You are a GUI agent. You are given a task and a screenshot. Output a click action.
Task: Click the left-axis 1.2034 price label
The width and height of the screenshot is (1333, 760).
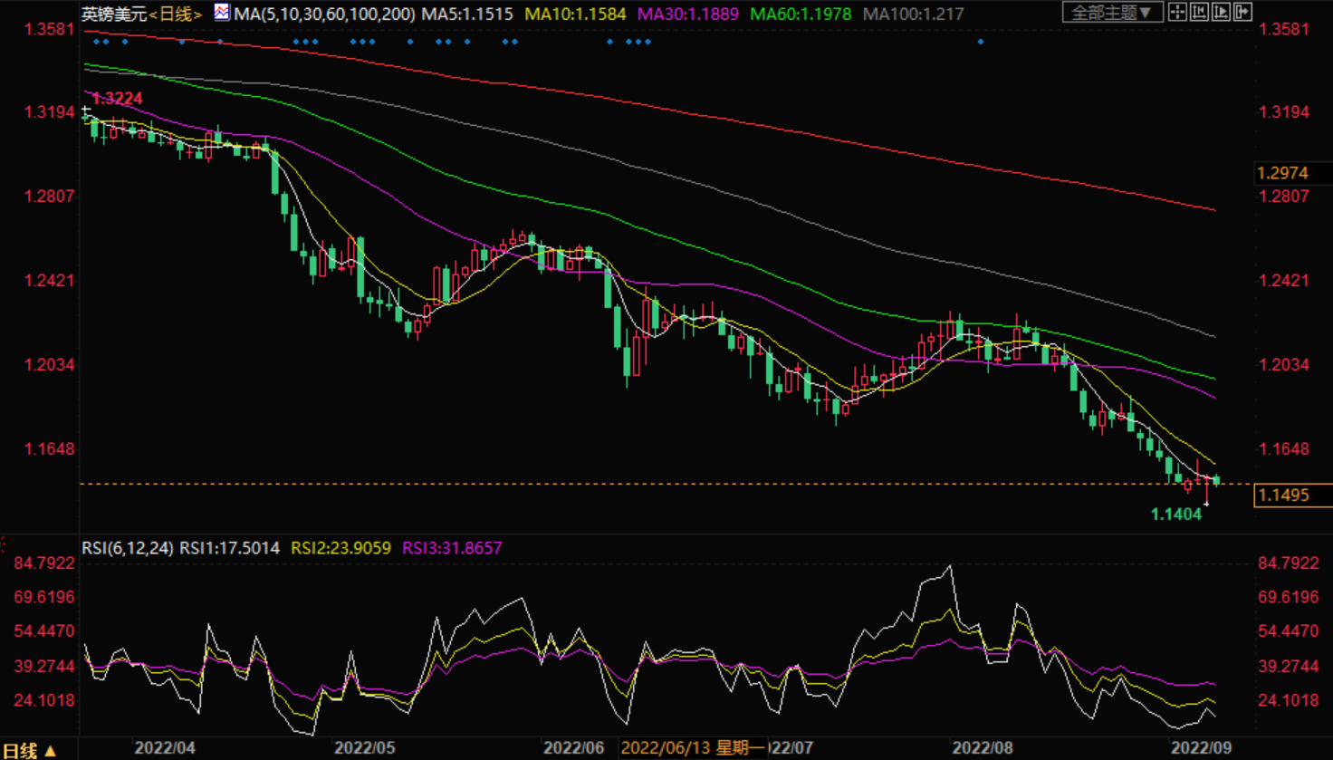(x=49, y=364)
